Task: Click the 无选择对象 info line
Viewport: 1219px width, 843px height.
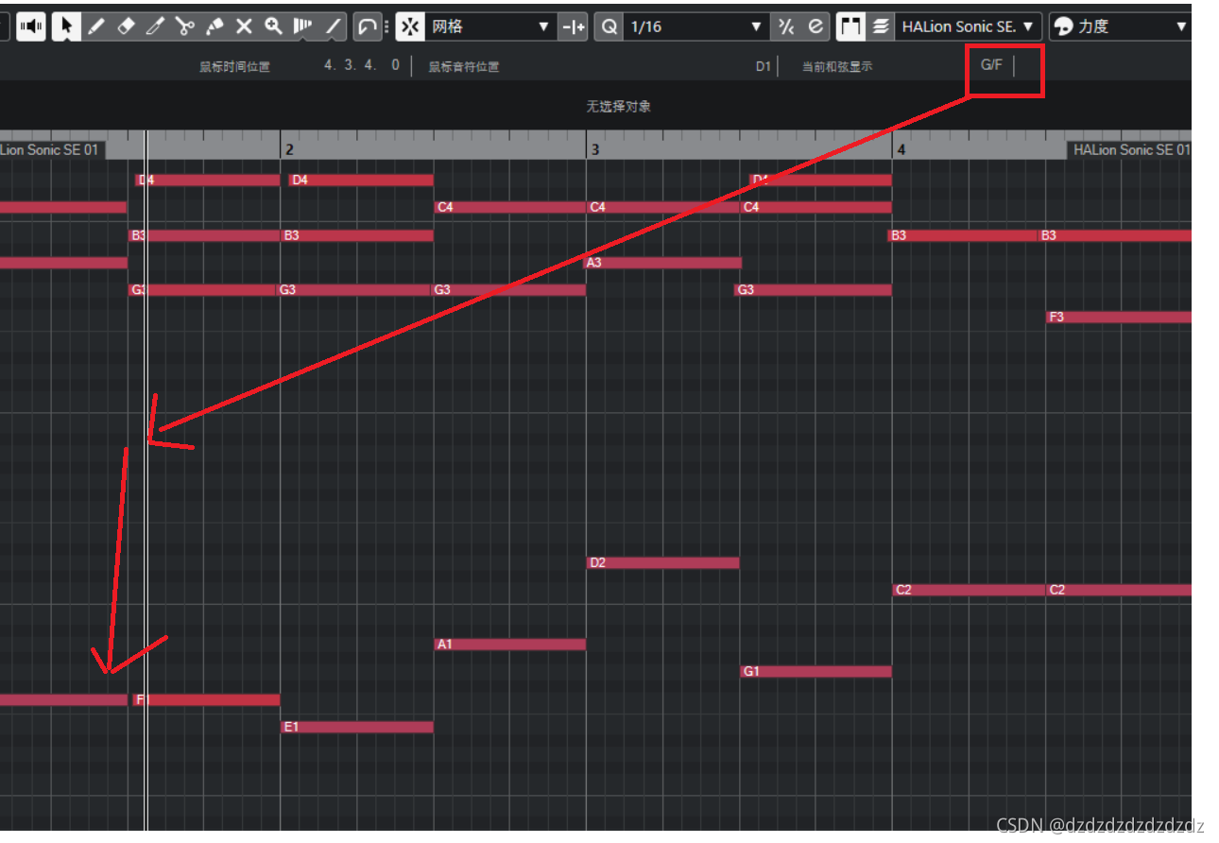Action: [618, 106]
